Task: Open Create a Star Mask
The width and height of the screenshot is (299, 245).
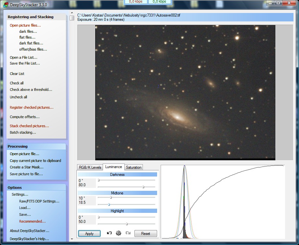Action: [x=26, y=167]
